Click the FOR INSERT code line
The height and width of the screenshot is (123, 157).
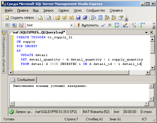27,46
